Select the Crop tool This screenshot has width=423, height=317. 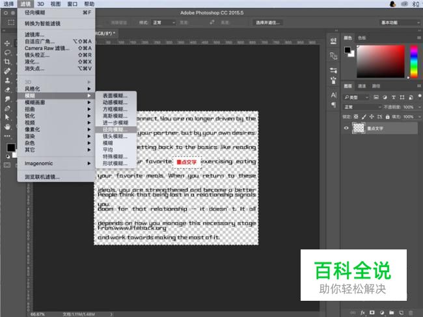coord(7,62)
